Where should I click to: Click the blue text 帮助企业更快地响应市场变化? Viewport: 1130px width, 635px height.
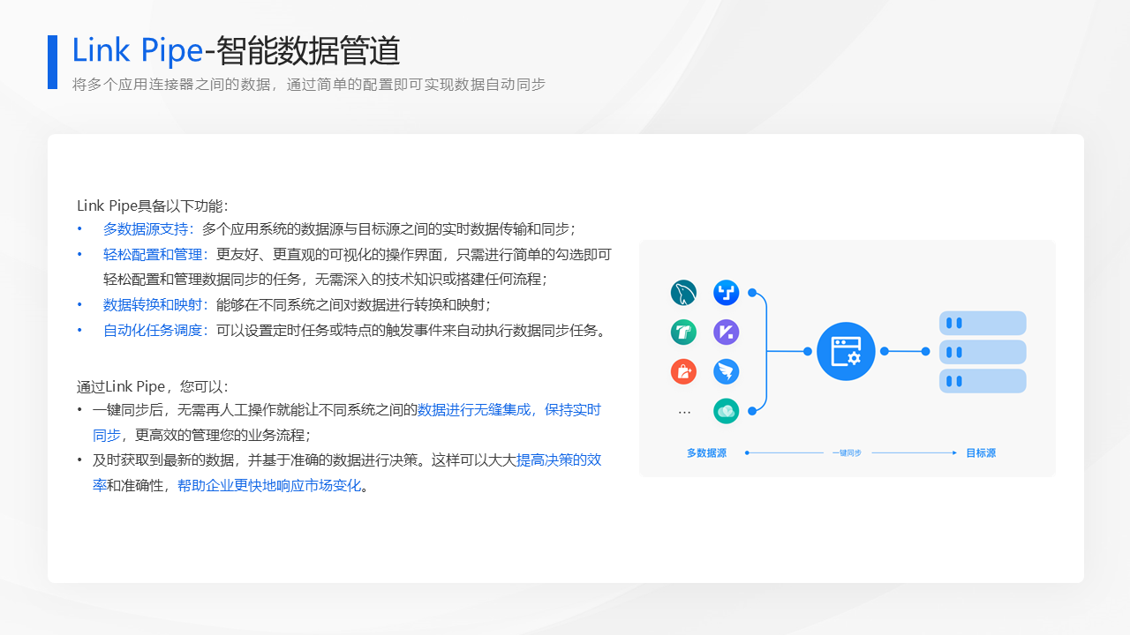[269, 486]
